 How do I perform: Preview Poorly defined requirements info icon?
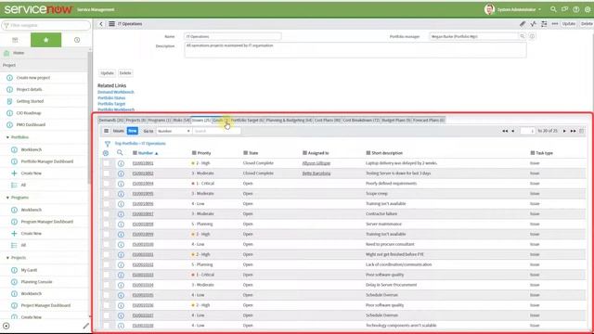pyautogui.click(x=121, y=184)
